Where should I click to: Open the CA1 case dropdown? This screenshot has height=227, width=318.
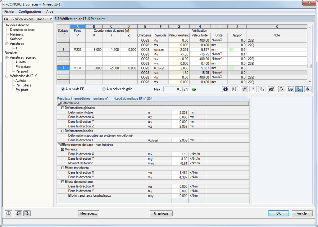[x=28, y=19]
